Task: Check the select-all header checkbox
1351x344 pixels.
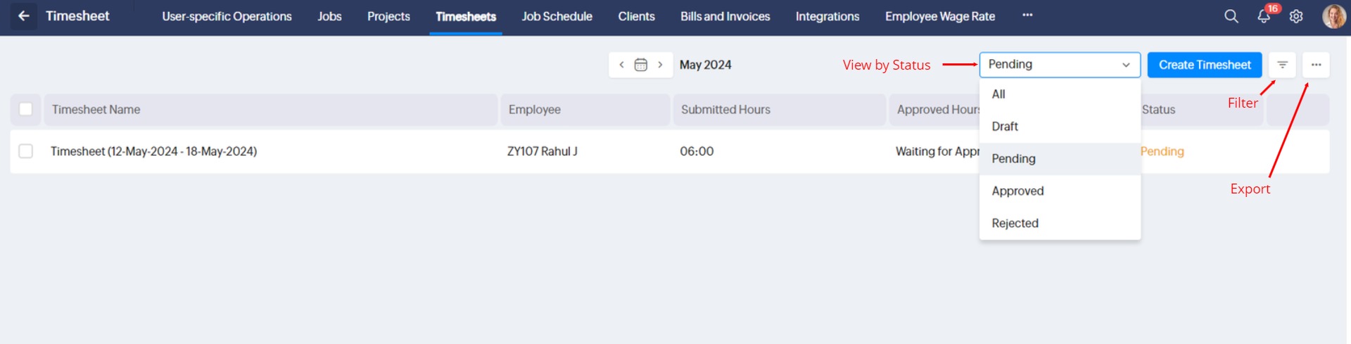Action: click(26, 109)
